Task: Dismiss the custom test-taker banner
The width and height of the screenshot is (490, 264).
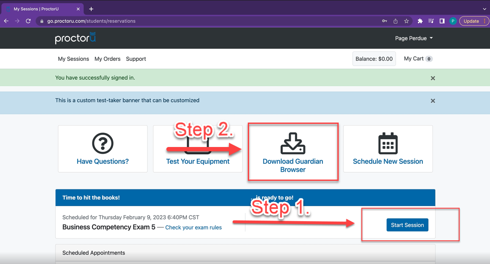Action: click(433, 101)
